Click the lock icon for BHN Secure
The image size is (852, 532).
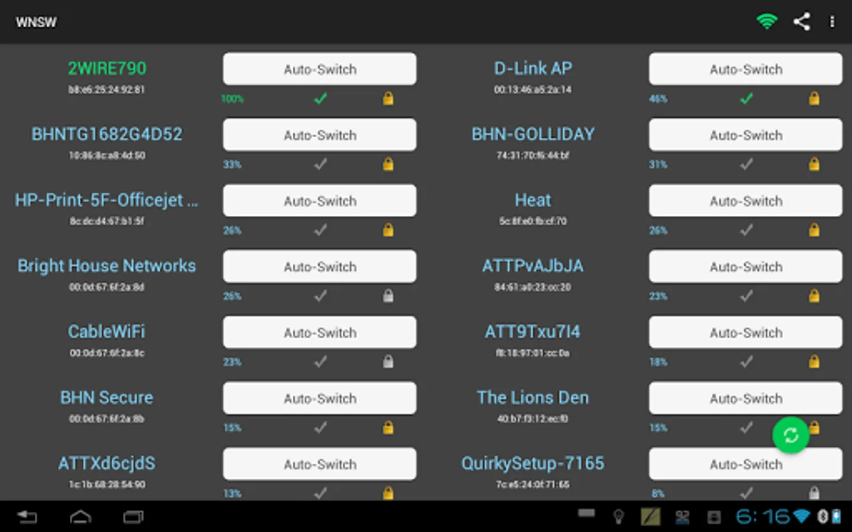tap(388, 427)
